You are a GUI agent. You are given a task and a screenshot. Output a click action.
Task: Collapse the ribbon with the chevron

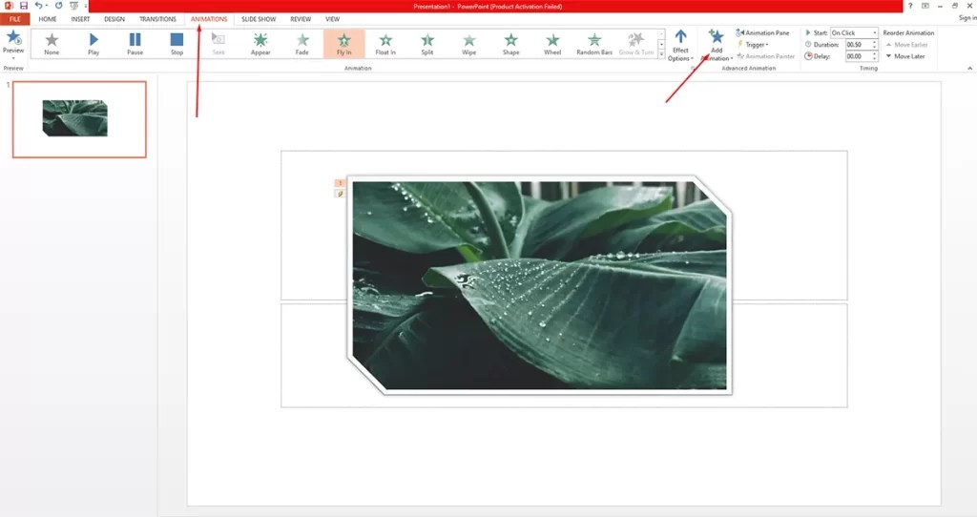[969, 68]
